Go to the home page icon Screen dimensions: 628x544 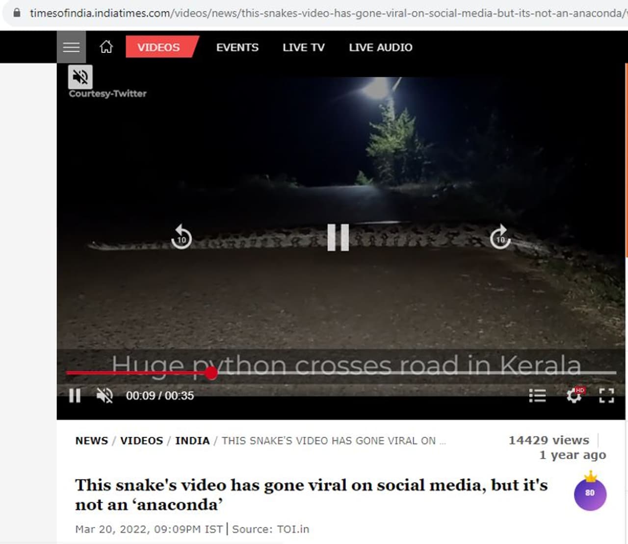106,47
